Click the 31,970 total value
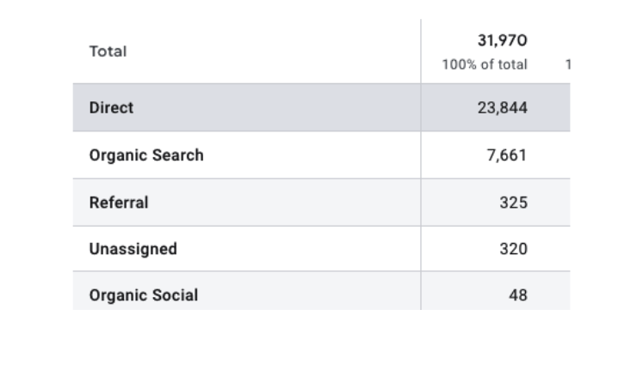Image resolution: width=643 pixels, height=370 pixels. click(x=502, y=40)
